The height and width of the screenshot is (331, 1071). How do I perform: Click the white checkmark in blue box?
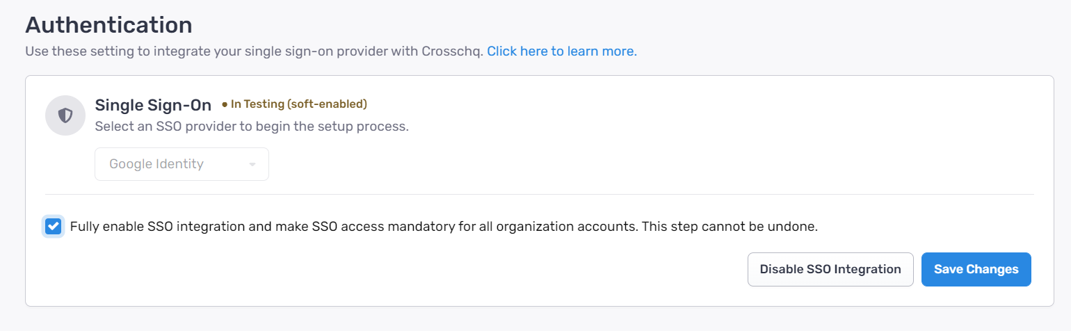click(x=53, y=227)
